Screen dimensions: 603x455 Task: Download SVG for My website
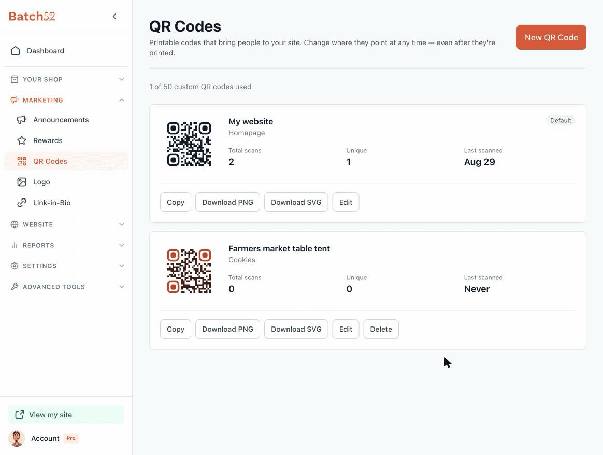[x=296, y=202]
